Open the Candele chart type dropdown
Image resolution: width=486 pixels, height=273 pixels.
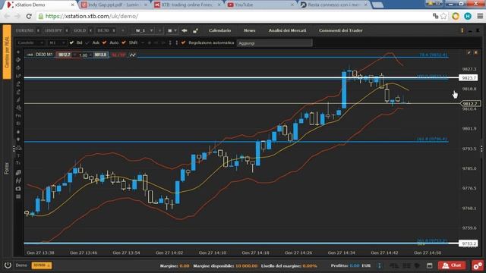[30, 42]
